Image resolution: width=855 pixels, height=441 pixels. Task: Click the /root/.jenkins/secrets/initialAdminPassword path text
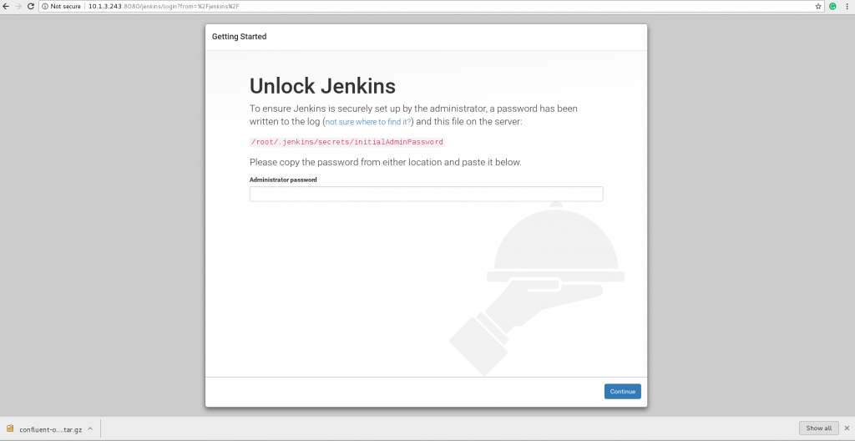(x=347, y=142)
